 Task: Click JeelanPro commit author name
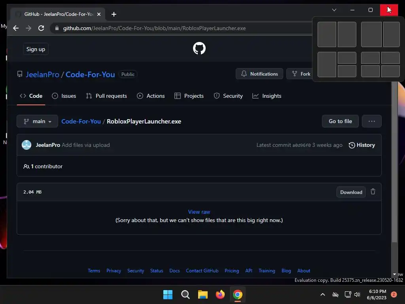(48, 145)
